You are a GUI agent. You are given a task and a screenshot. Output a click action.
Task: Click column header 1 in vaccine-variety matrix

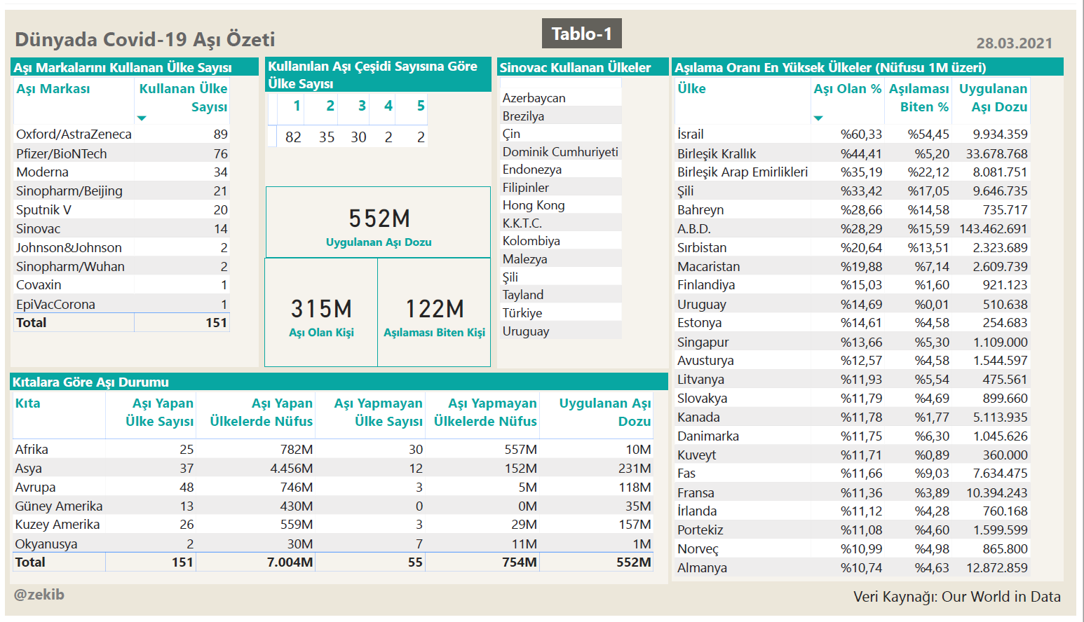coord(297,106)
